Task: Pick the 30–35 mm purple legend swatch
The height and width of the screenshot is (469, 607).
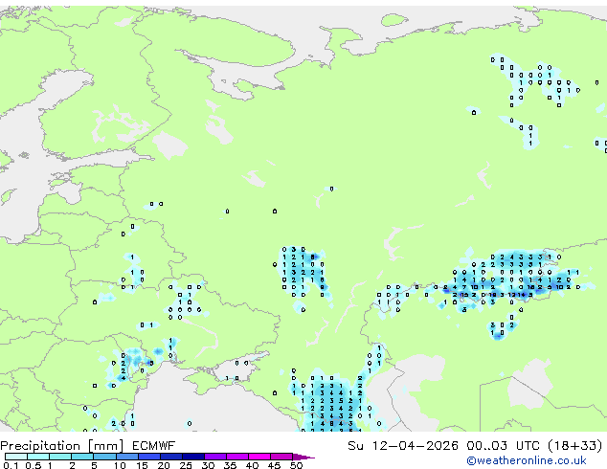Action: pyautogui.click(x=215, y=457)
